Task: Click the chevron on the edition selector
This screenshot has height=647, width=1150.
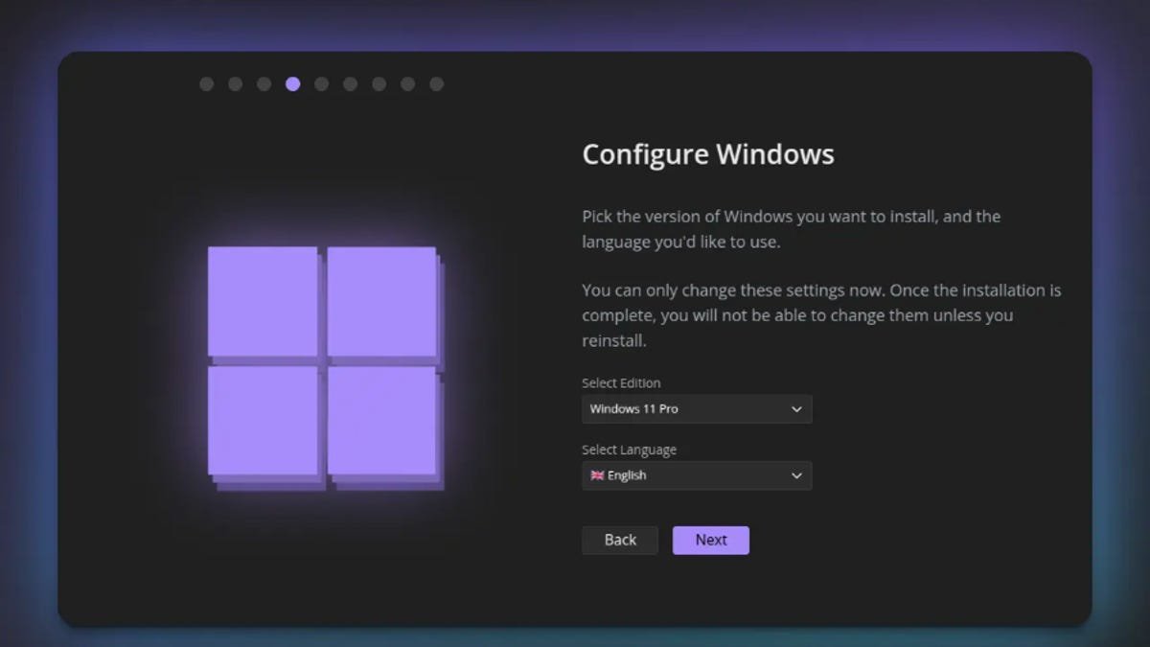Action: (796, 408)
